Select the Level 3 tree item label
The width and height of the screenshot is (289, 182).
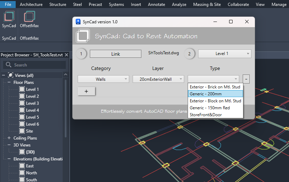pos(32,103)
